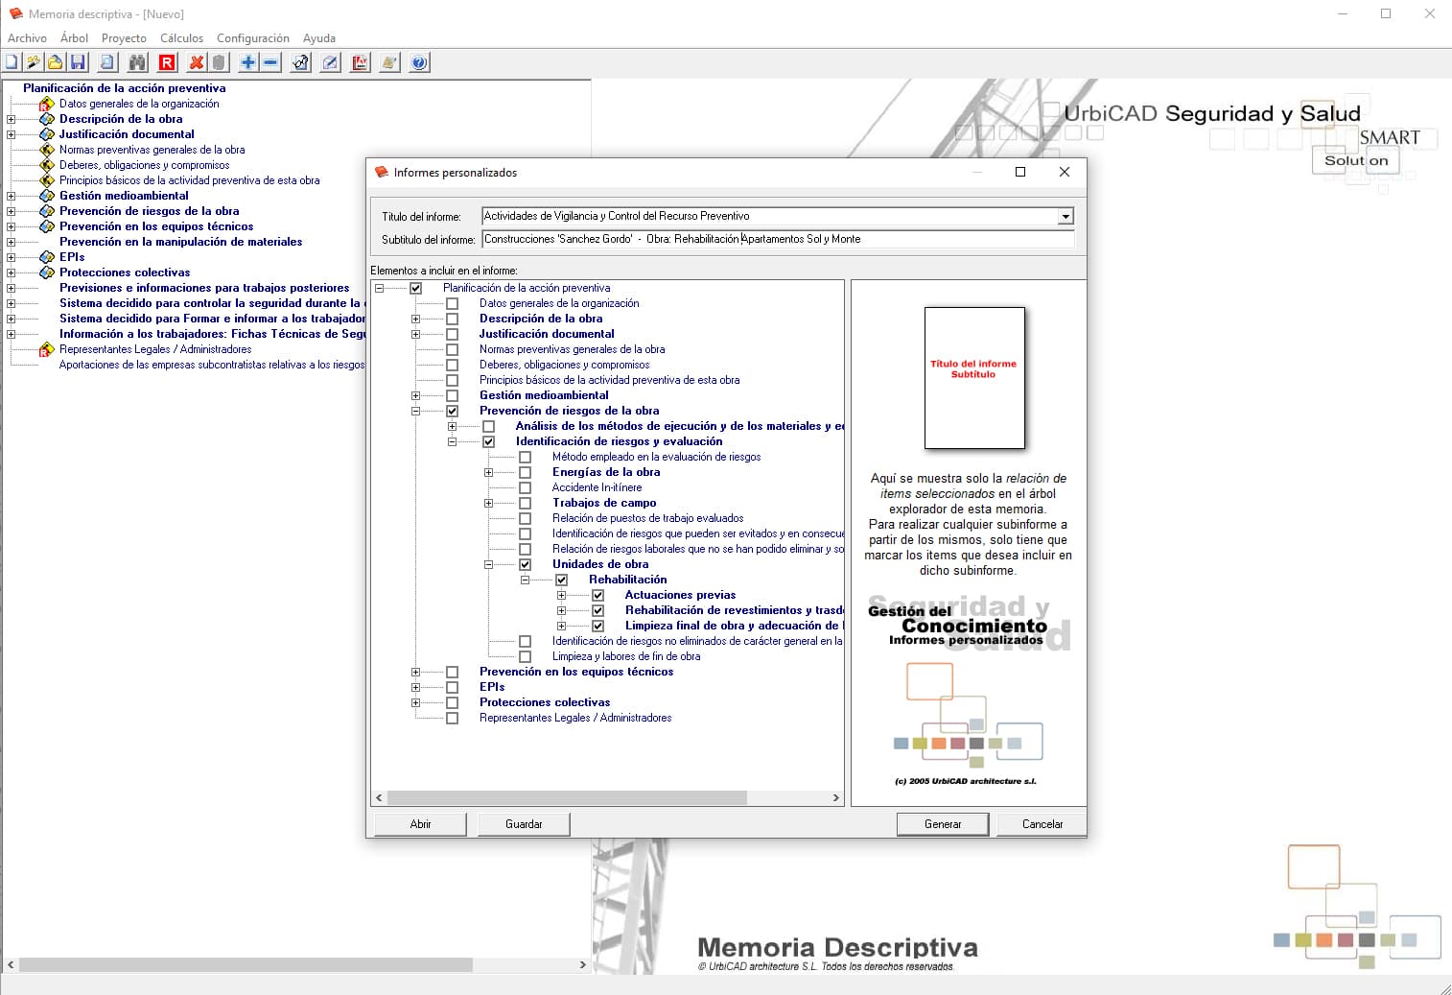Click the report cover preview thumbnail
This screenshot has width=1452, height=995.
(x=974, y=378)
